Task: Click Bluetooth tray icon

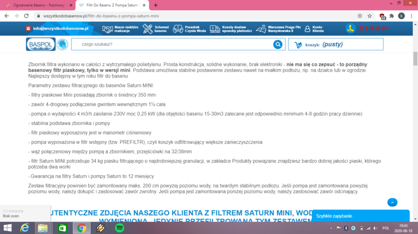Action: click(346, 228)
